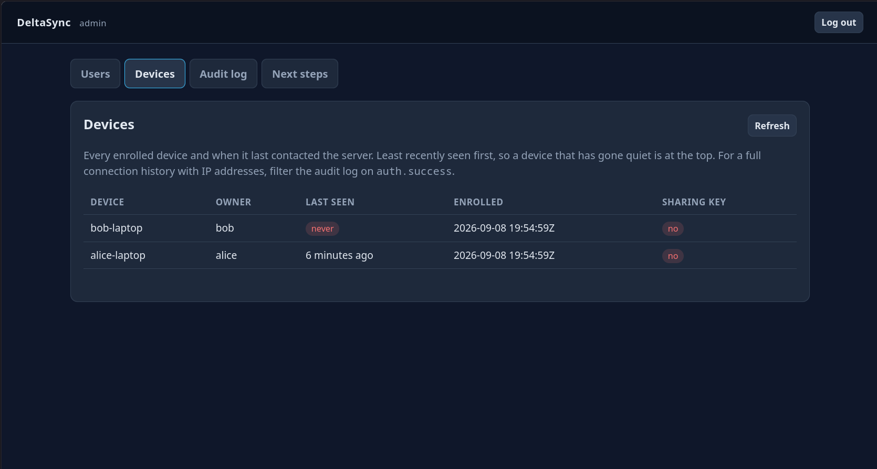
Task: Click the admin label in header
Action: [93, 23]
